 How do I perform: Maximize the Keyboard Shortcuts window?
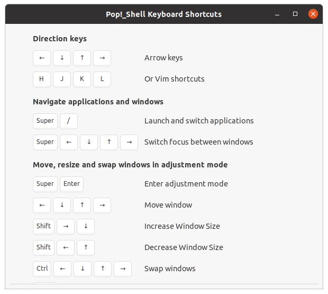[295, 14]
